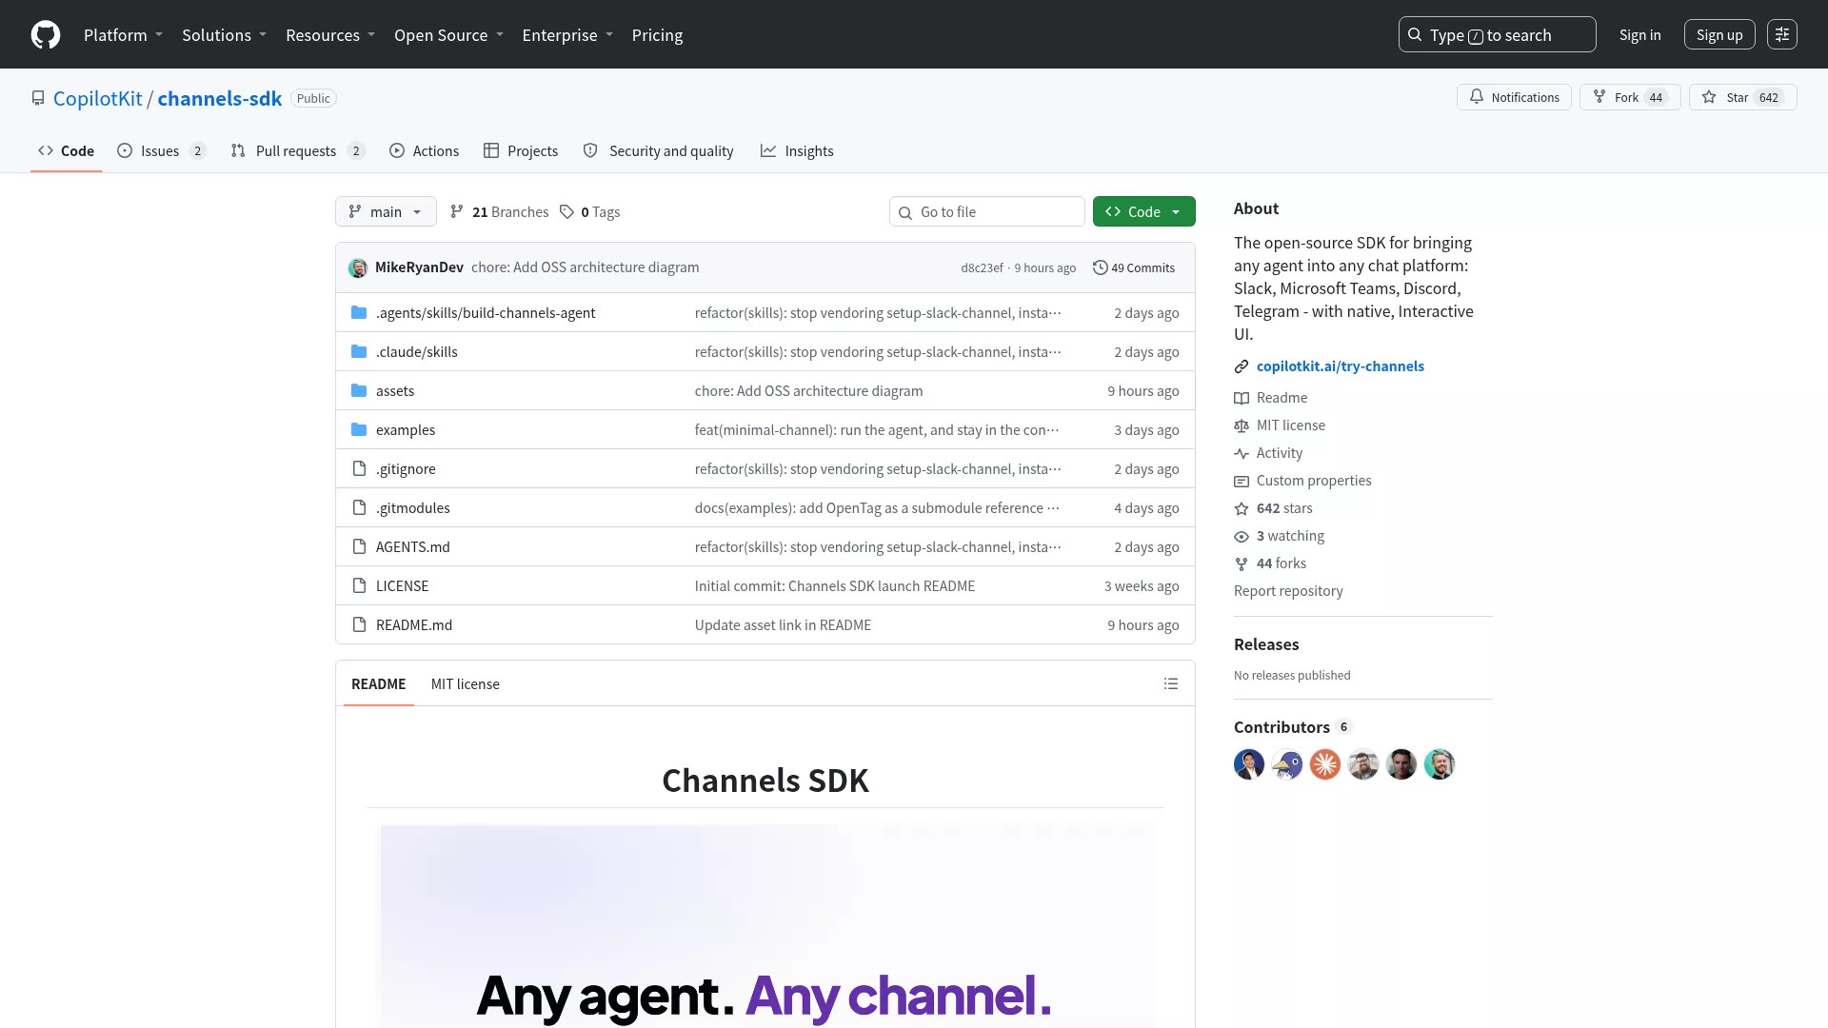Open the Pricing page
This screenshot has height=1028, width=1828.
click(x=657, y=35)
